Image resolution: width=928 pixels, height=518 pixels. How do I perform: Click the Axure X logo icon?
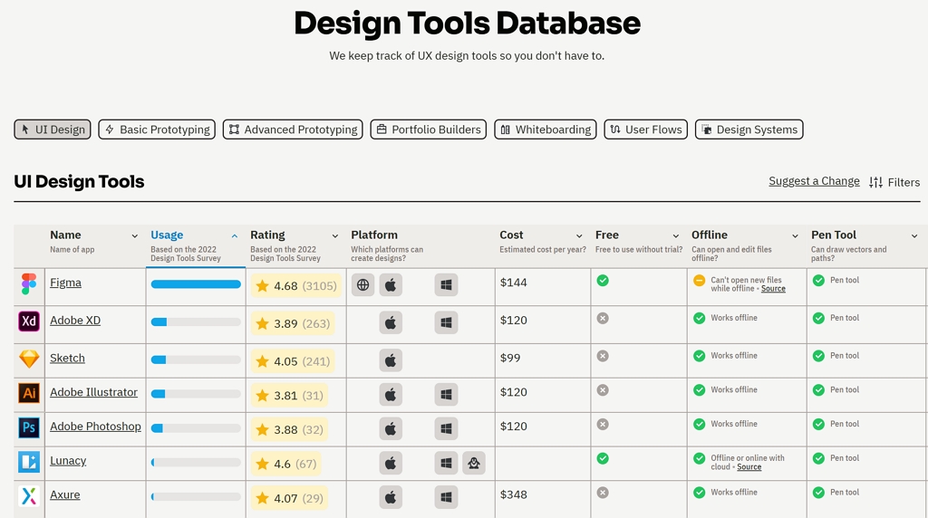29,495
